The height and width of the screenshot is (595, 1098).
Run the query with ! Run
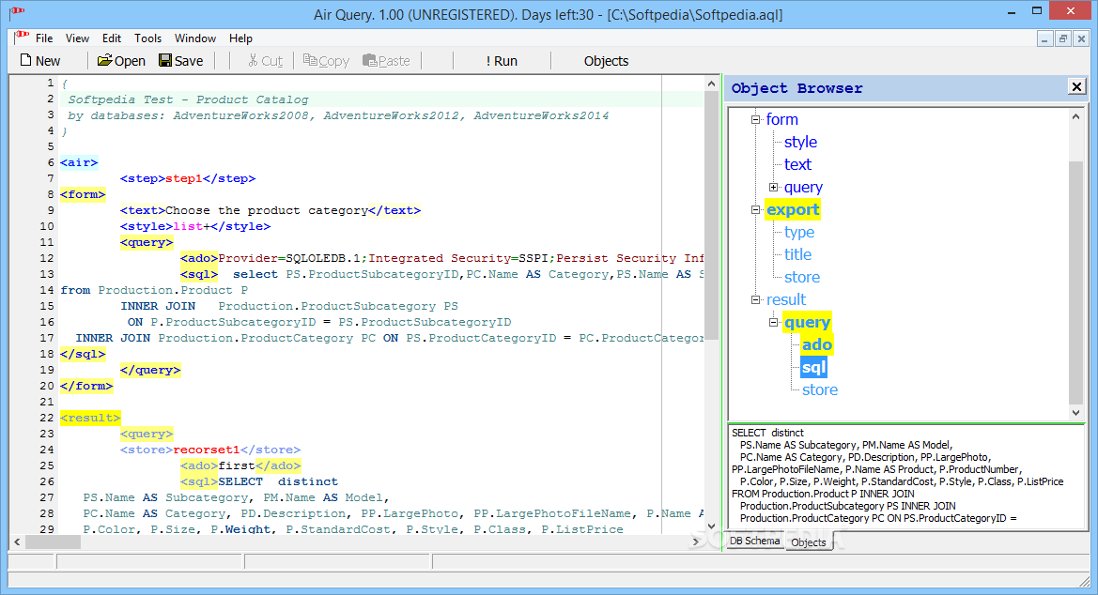[502, 61]
